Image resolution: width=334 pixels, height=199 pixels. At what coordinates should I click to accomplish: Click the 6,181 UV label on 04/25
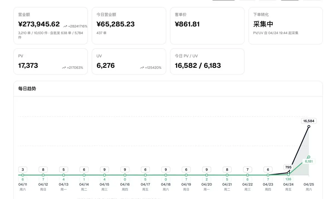[309, 161]
